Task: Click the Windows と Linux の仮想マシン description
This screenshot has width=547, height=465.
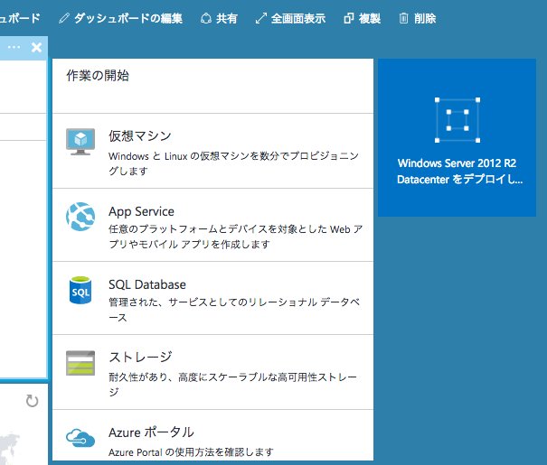Action: coord(234,163)
